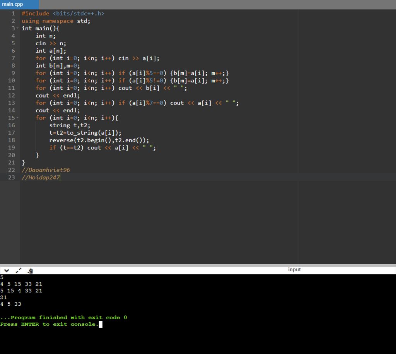This screenshot has height=354, width=396.
Task: Click the using namespace std; line
Action: pyautogui.click(x=56, y=21)
